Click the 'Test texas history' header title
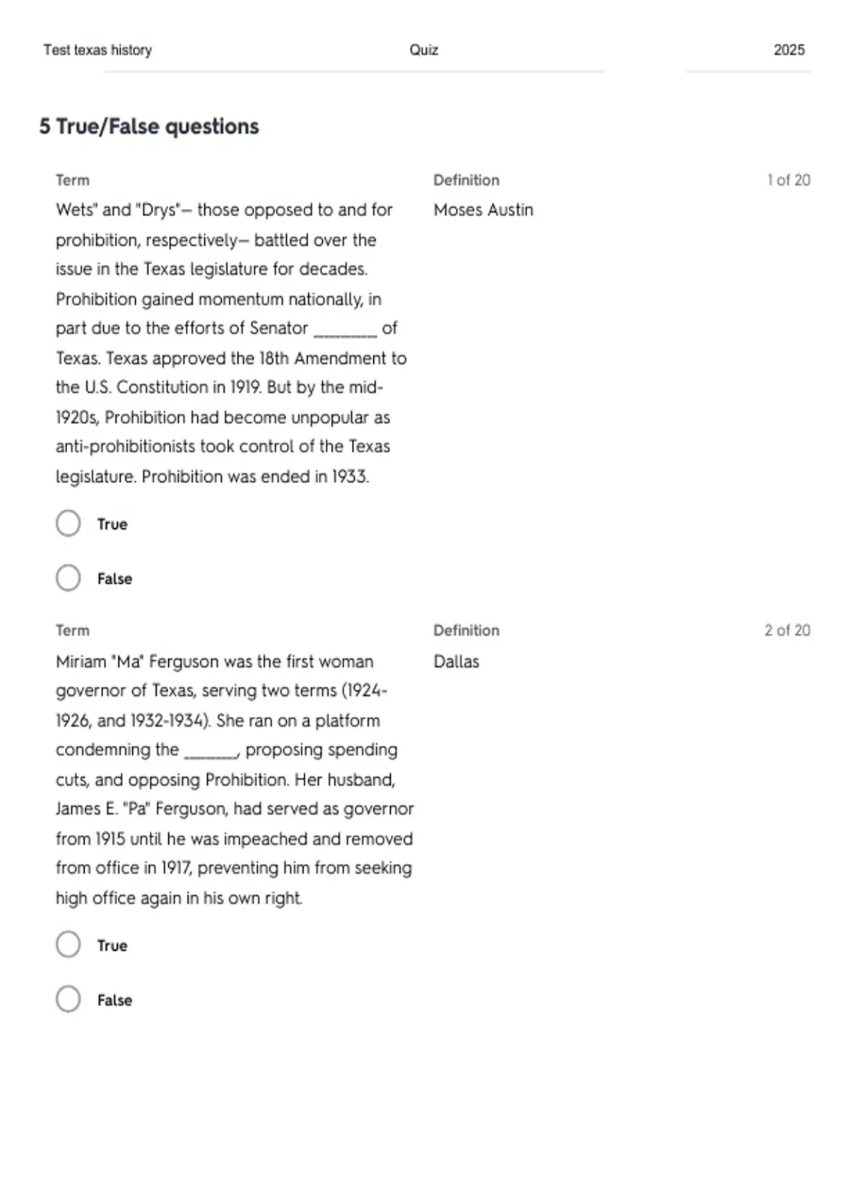Screen dimensions: 848x1201 [98, 50]
